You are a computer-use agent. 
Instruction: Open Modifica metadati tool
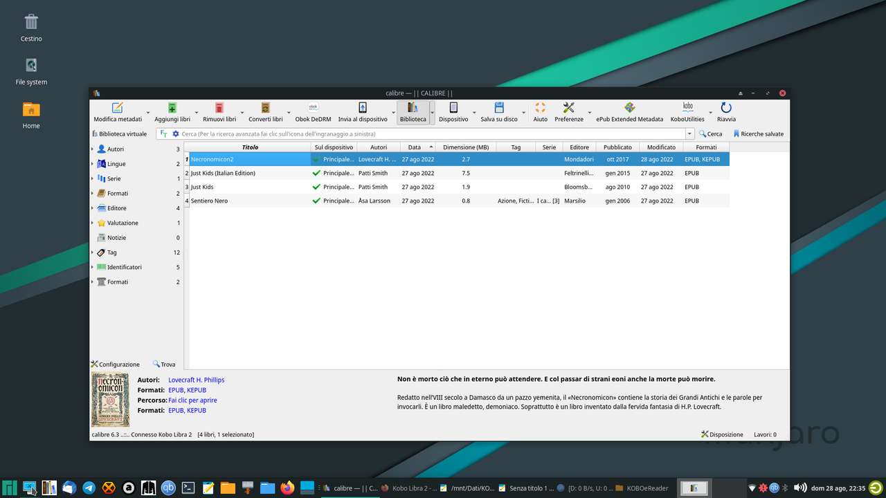[118, 112]
